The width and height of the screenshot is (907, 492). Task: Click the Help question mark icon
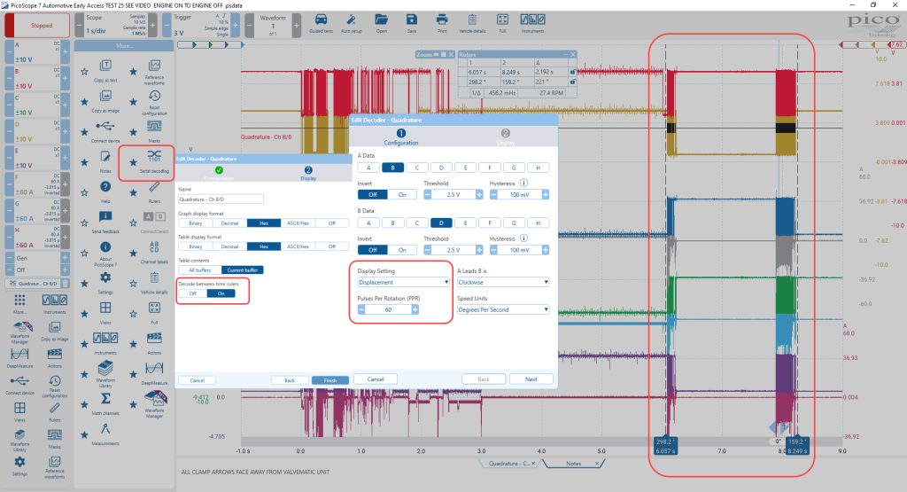pyautogui.click(x=105, y=191)
